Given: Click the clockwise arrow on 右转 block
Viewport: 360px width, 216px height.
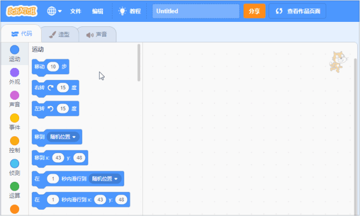Looking at the screenshot, I should pyautogui.click(x=51, y=88).
